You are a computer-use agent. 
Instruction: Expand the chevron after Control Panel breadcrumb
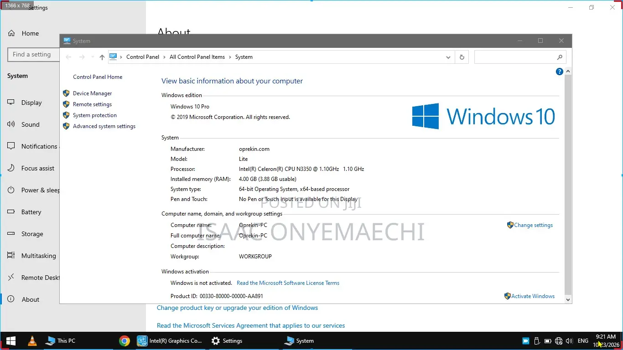point(165,57)
